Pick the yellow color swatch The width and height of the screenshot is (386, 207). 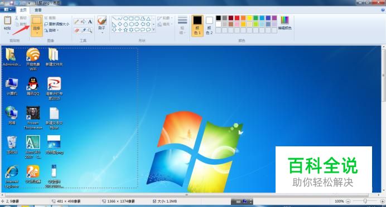coord(249,18)
